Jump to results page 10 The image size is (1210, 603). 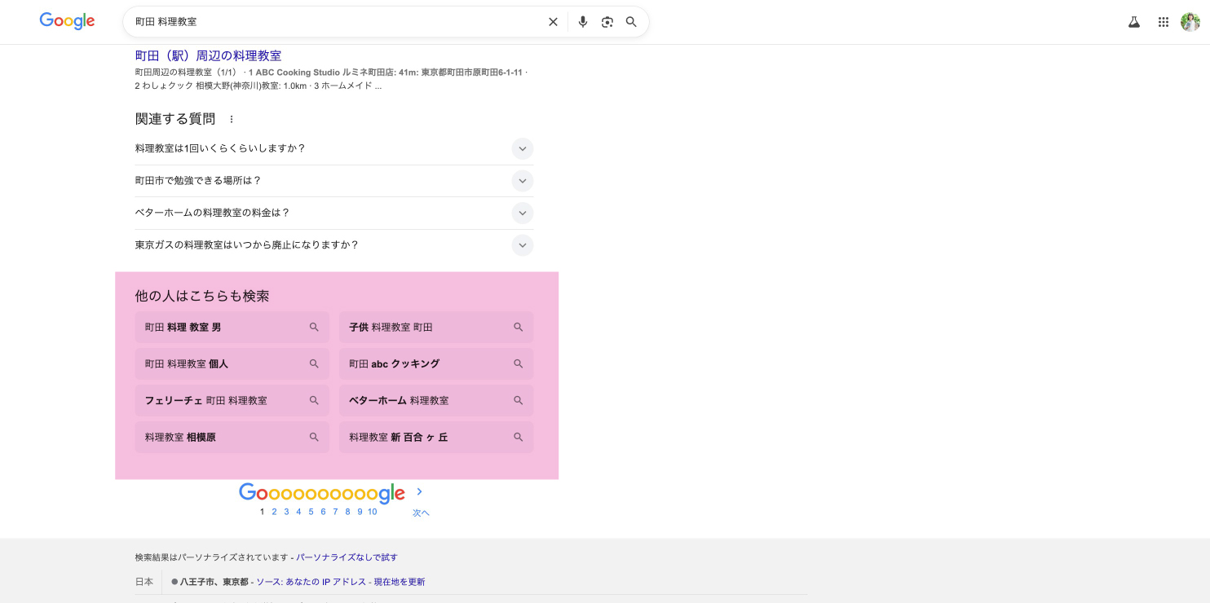[x=372, y=512]
